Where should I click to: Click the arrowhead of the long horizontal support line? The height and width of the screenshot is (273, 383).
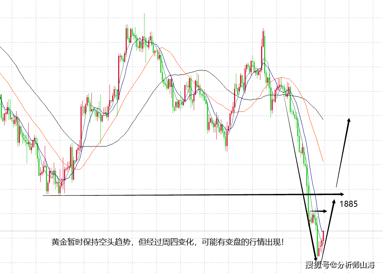(x=342, y=194)
